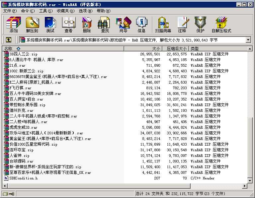Screen dimensions: 255x198
Task: Open the 帮助(H) menu
Action: (104, 11)
